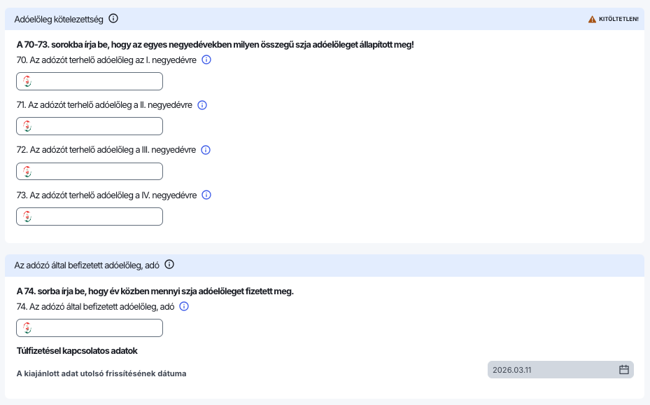This screenshot has width=650, height=405.
Task: Click info icon beside 'Az adózó által befizetett' header
Action: pos(169,265)
